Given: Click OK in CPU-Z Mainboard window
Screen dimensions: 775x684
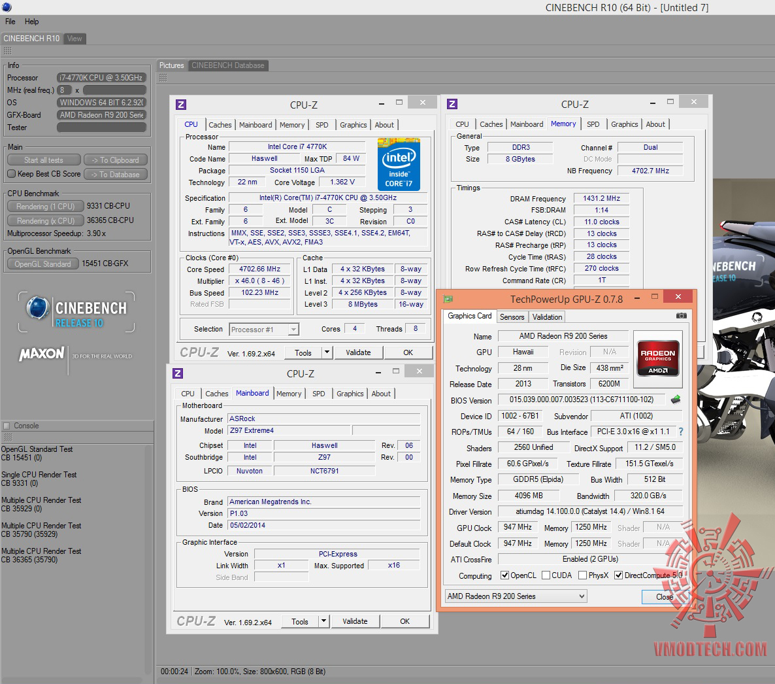Looking at the screenshot, I should coord(404,621).
